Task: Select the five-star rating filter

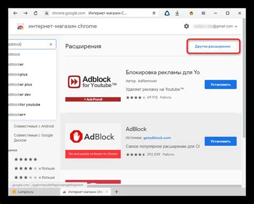Action: [x=26, y=159]
